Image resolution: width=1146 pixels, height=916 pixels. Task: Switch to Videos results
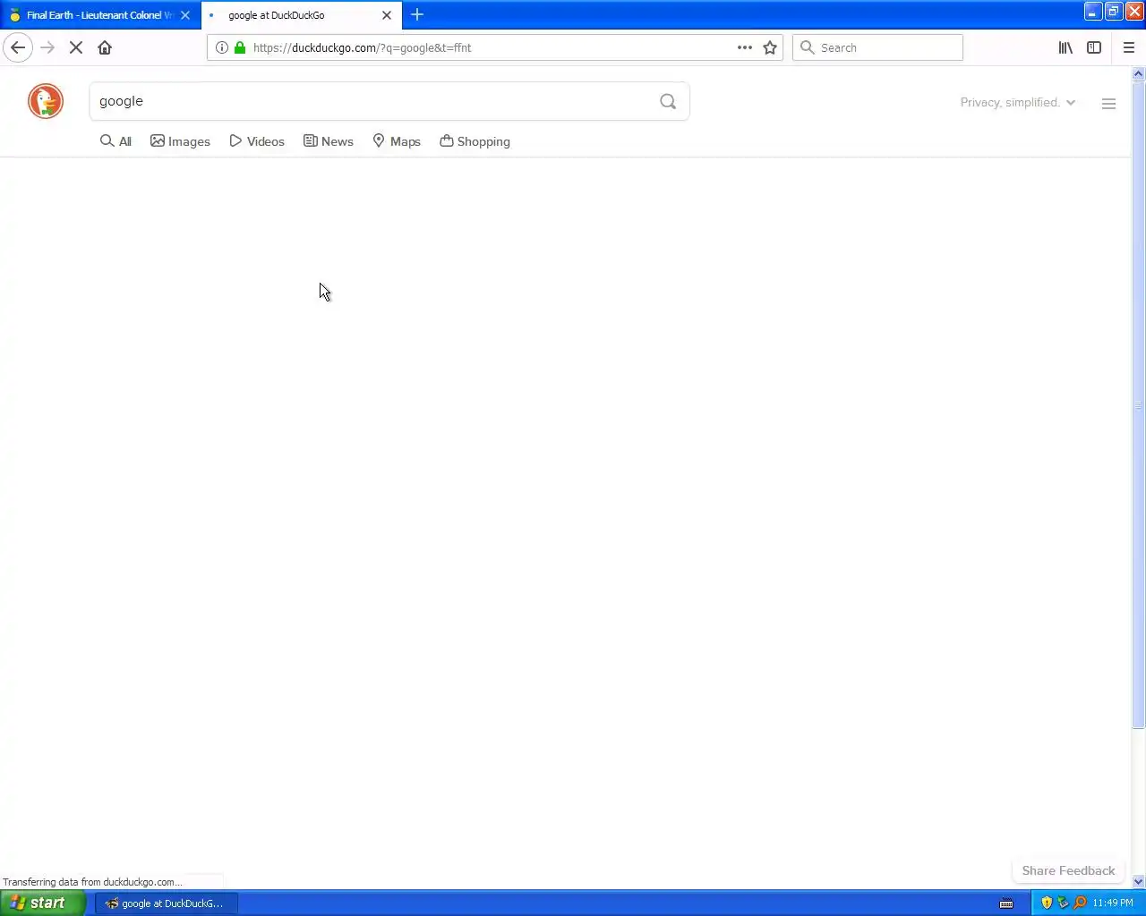click(257, 141)
